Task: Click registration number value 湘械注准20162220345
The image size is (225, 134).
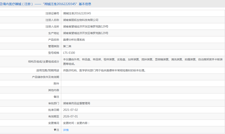Action: [77, 13]
